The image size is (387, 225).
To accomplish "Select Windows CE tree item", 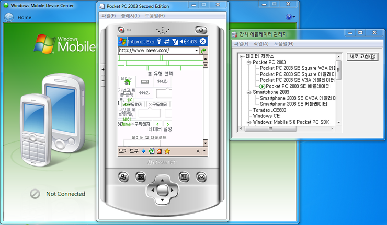I will click(x=266, y=116).
